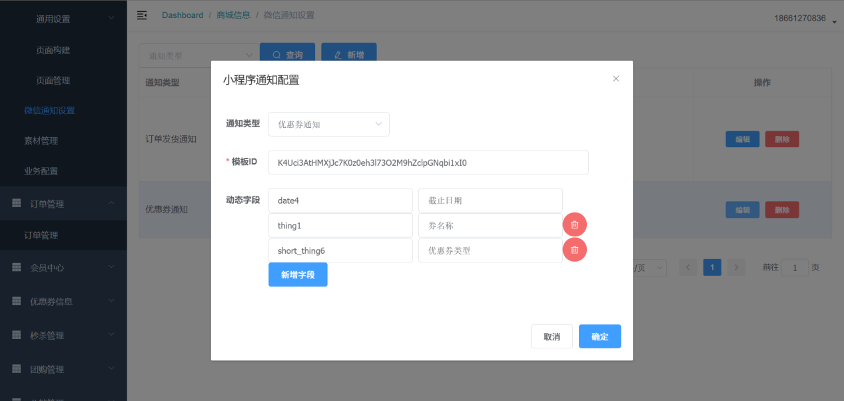This screenshot has height=401, width=844.
Task: Close the 小程序通知配置 dialog
Action: [616, 79]
